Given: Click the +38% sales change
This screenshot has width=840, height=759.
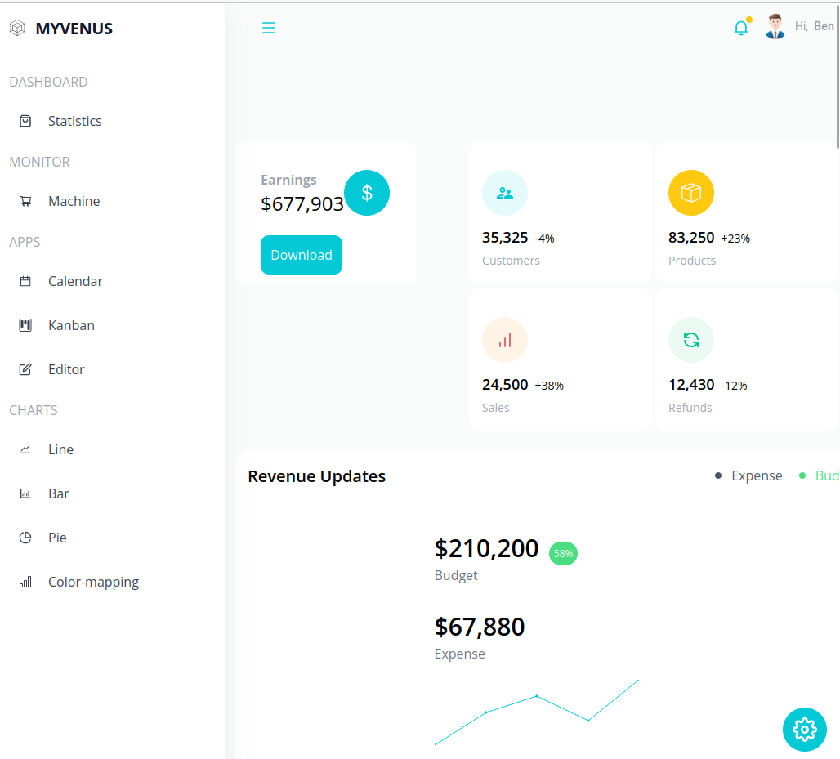Looking at the screenshot, I should pos(549,386).
